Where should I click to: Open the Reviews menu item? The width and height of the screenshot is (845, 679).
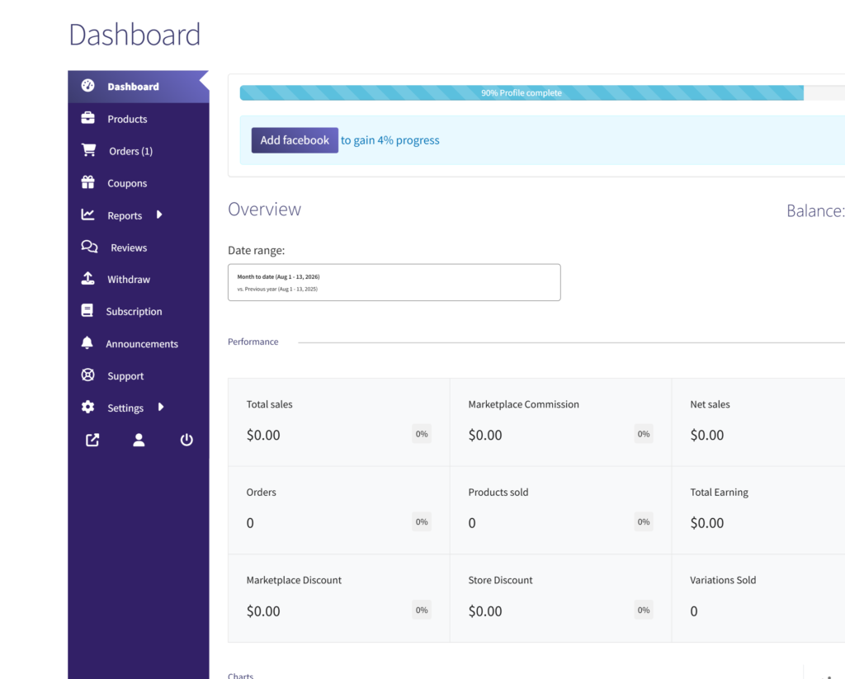pos(139,248)
